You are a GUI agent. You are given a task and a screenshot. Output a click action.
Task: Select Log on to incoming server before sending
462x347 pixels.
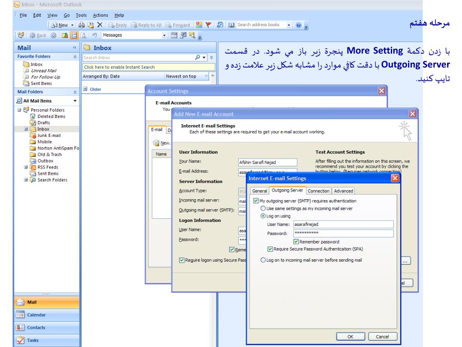[263, 260]
